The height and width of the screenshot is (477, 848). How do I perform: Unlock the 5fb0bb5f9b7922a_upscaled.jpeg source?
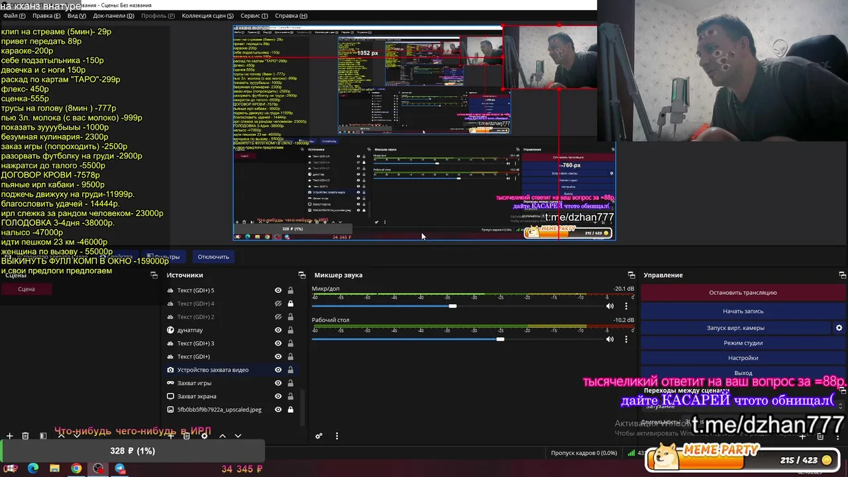pos(290,409)
